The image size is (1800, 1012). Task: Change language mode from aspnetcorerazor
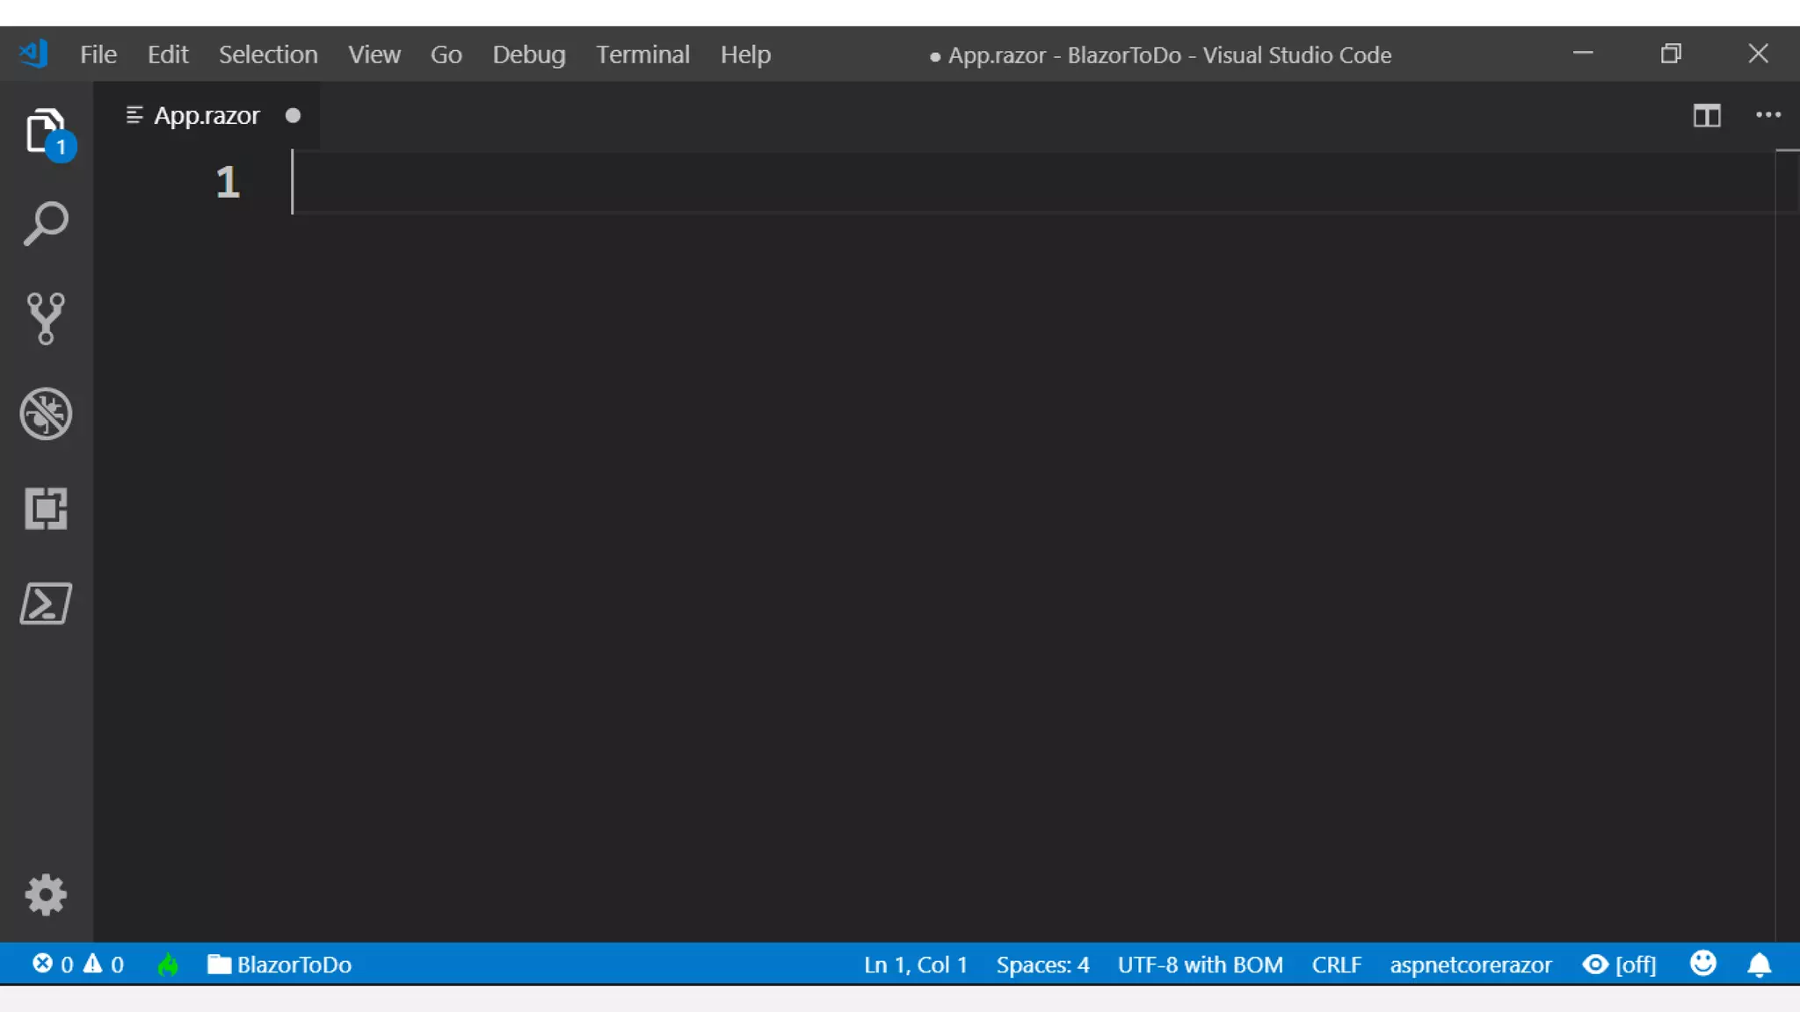click(x=1470, y=965)
